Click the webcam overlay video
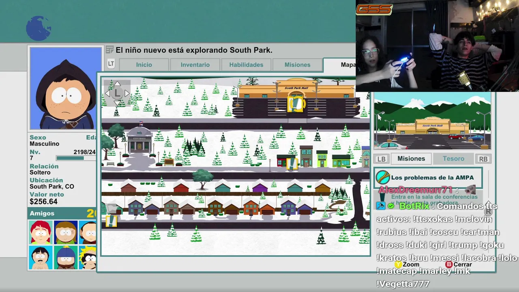Screen dimensions: 519x292 coord(437,45)
